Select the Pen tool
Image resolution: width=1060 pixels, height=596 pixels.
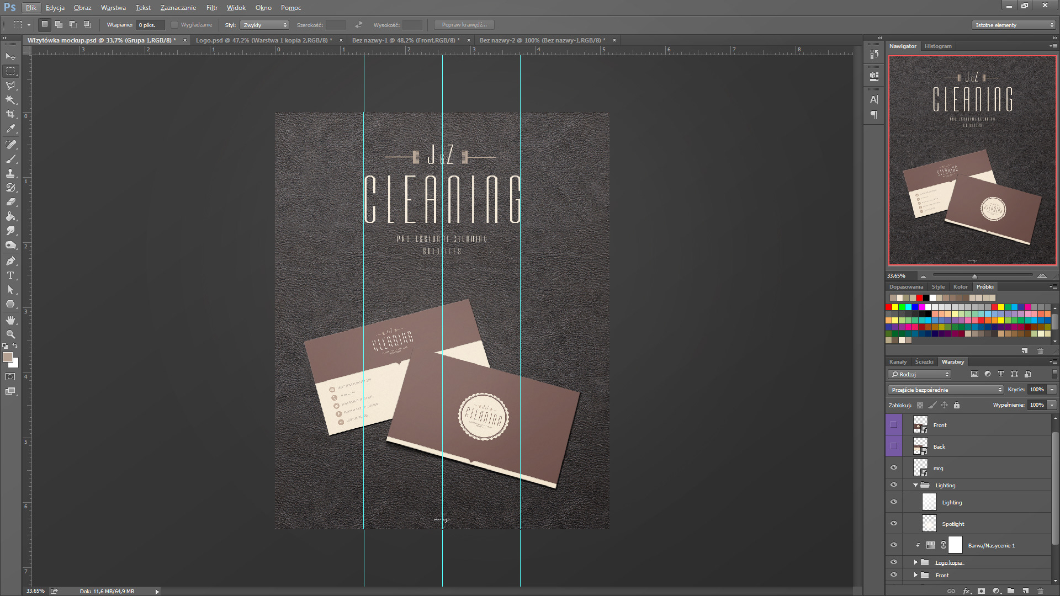click(x=10, y=261)
